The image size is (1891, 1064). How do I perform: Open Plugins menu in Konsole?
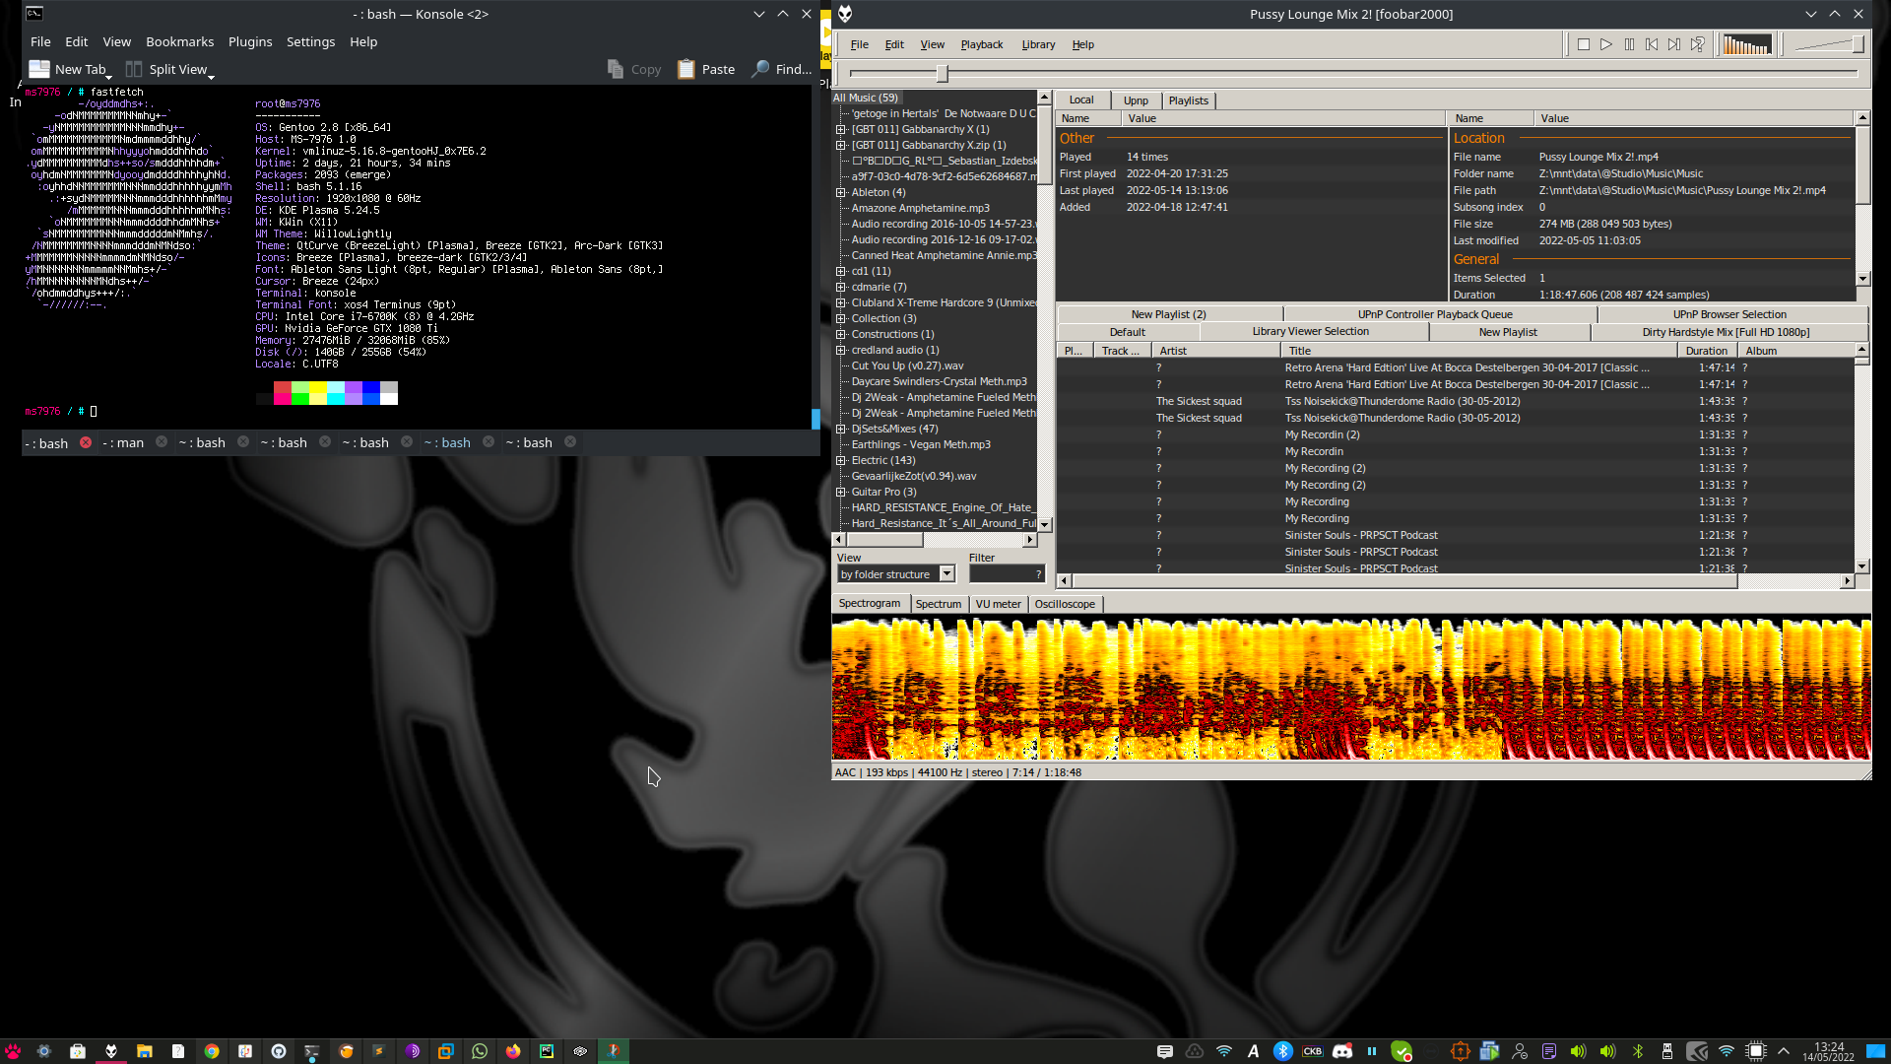click(x=250, y=41)
